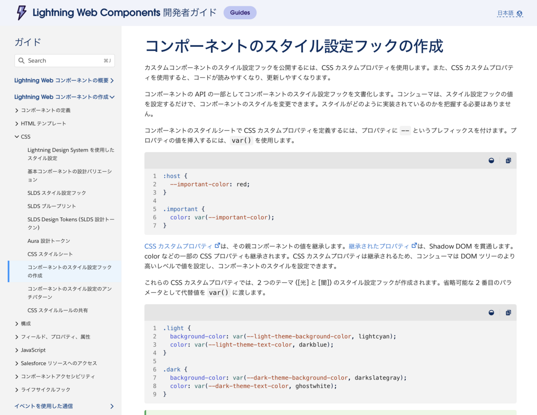Open Aura 設計トークン page
Viewport: 537px width, 415px height.
coord(49,241)
